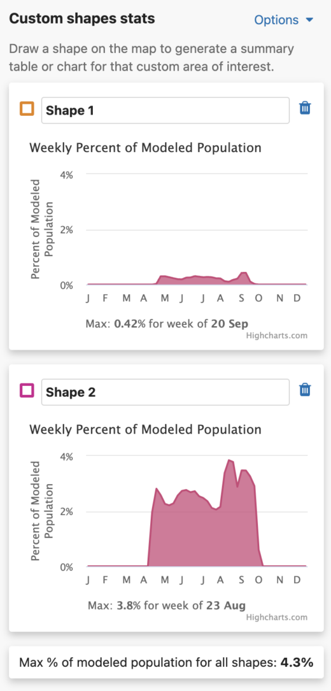Delete Shape 2 with trash icon
The width and height of the screenshot is (331, 691).
coord(305,390)
